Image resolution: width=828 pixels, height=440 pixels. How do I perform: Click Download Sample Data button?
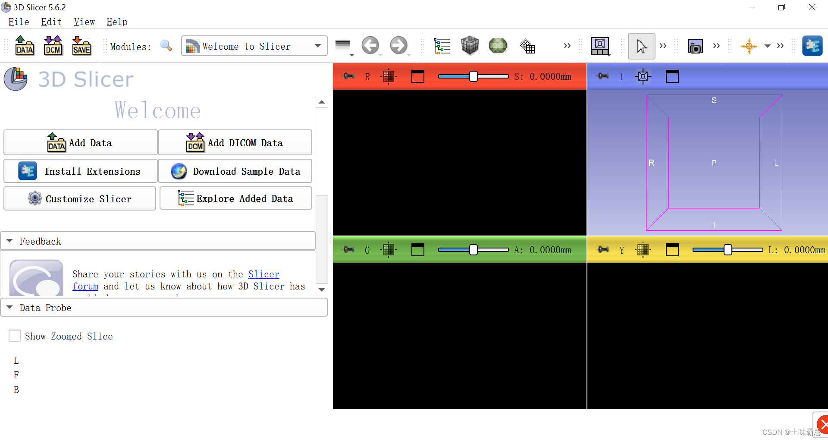(x=235, y=171)
